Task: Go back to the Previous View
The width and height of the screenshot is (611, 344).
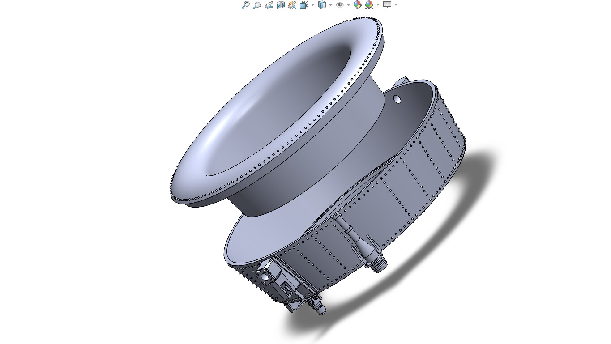Action: pos(269,5)
